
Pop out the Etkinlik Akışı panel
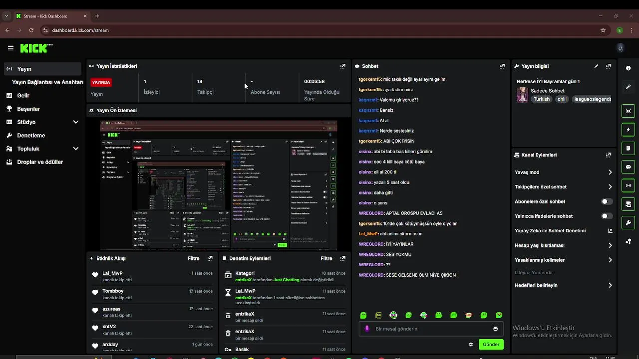click(210, 258)
